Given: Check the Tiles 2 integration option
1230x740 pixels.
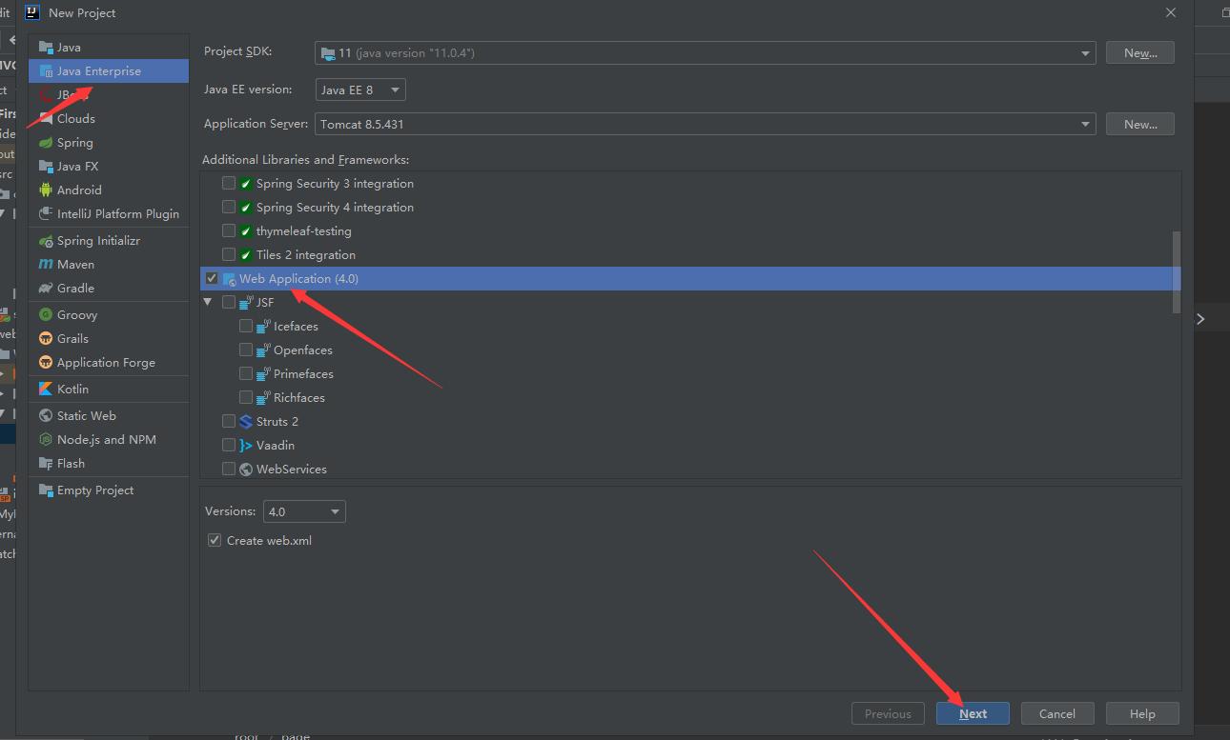Looking at the screenshot, I should click(x=229, y=254).
